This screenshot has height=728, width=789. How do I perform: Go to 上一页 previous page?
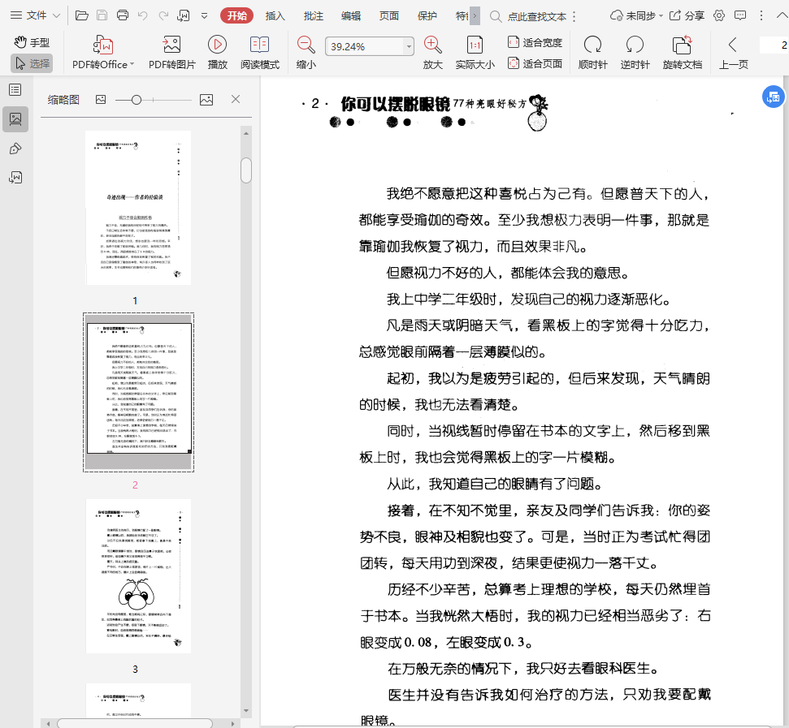733,52
